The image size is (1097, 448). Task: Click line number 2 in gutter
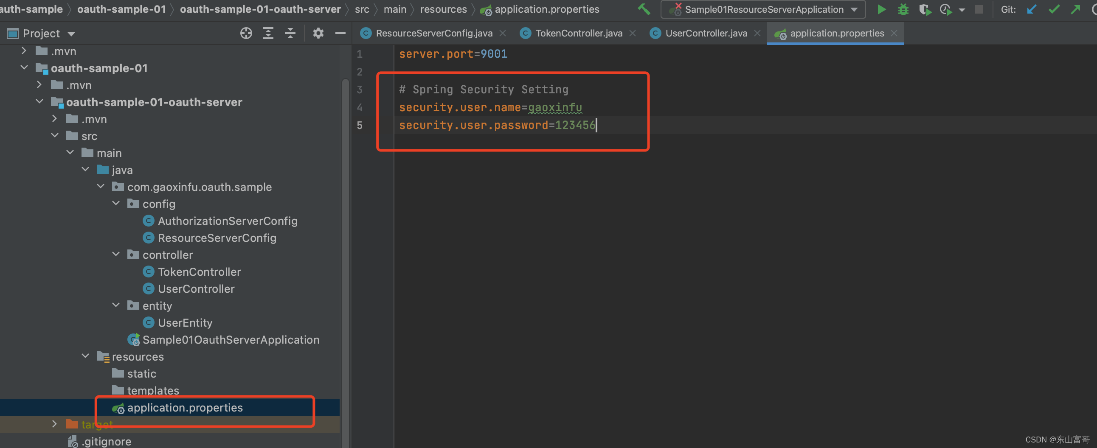(x=360, y=72)
